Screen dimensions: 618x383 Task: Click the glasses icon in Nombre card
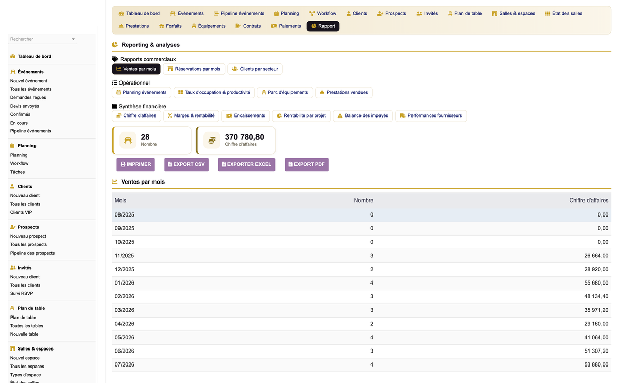tap(128, 140)
